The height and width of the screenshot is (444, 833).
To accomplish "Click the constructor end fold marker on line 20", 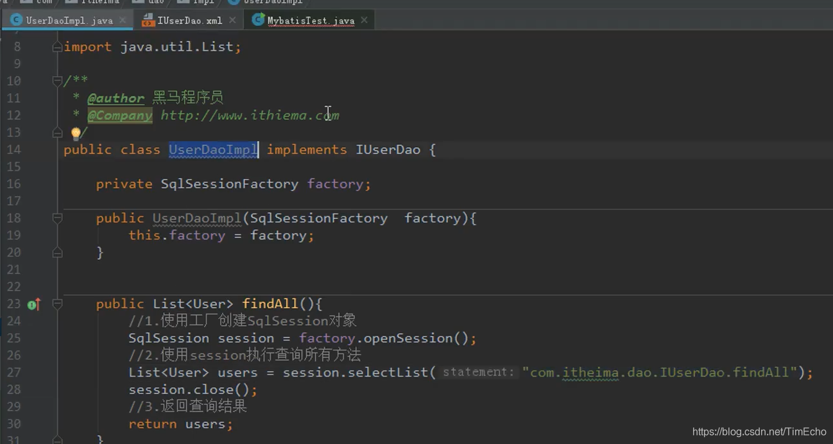I will point(57,253).
